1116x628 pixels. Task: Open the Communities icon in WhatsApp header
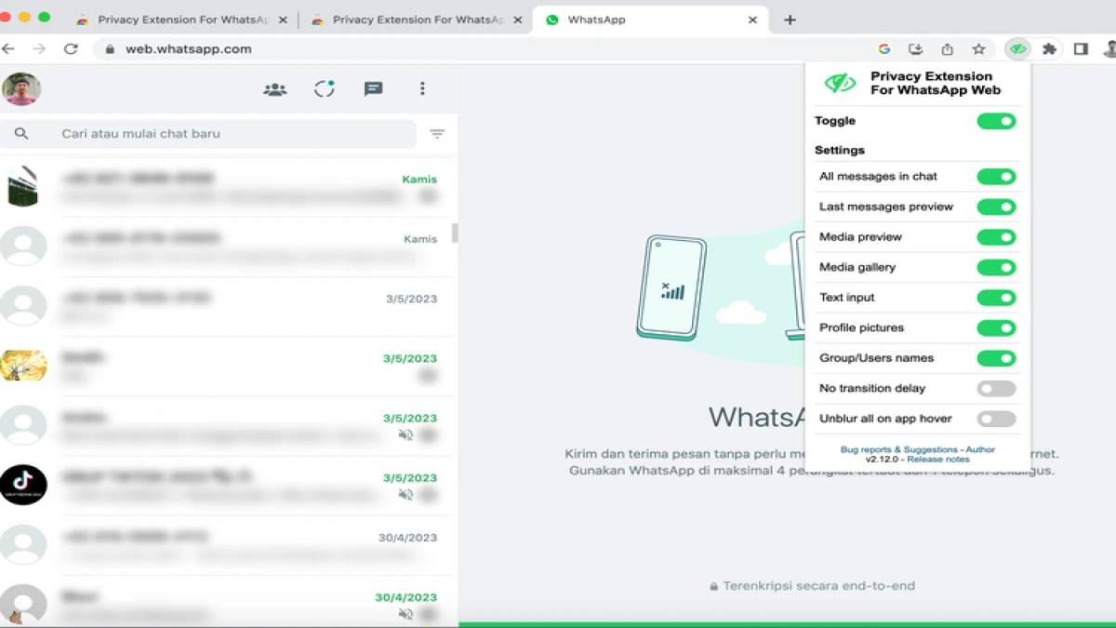(274, 89)
